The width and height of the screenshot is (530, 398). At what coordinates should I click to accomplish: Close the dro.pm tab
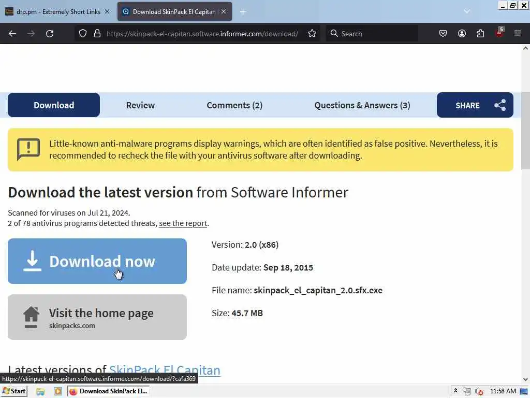tap(107, 11)
